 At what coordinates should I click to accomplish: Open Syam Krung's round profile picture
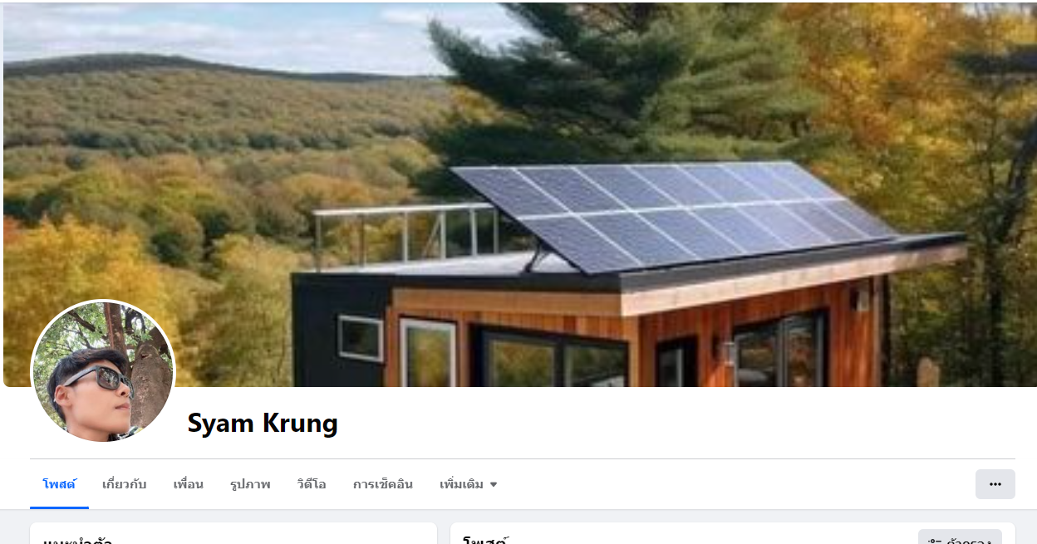102,371
